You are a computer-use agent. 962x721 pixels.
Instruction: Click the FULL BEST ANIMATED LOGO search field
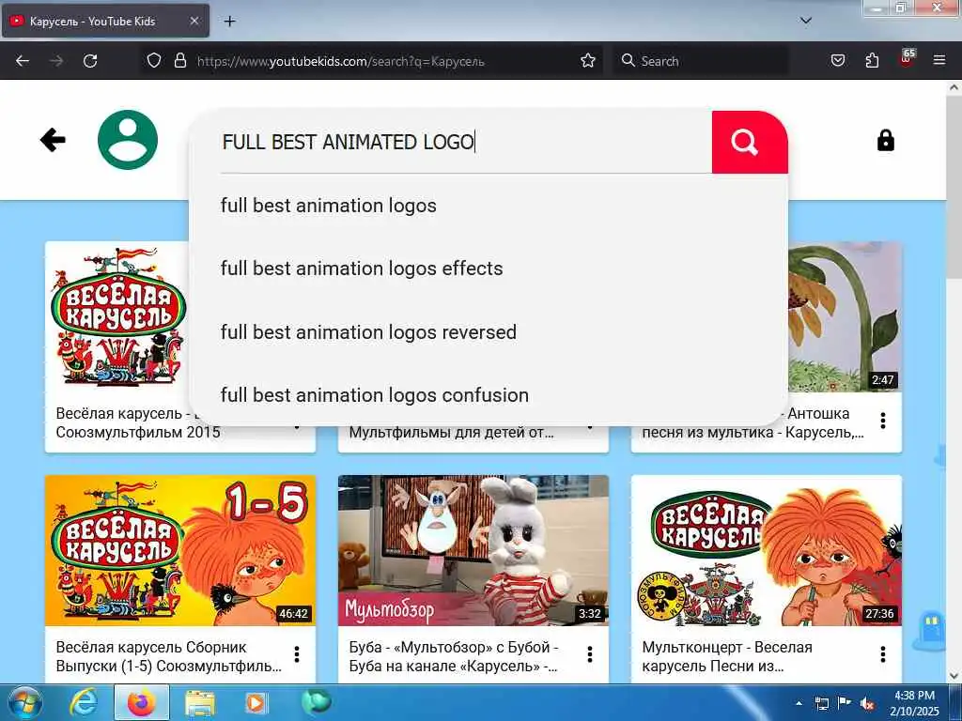[x=466, y=143]
